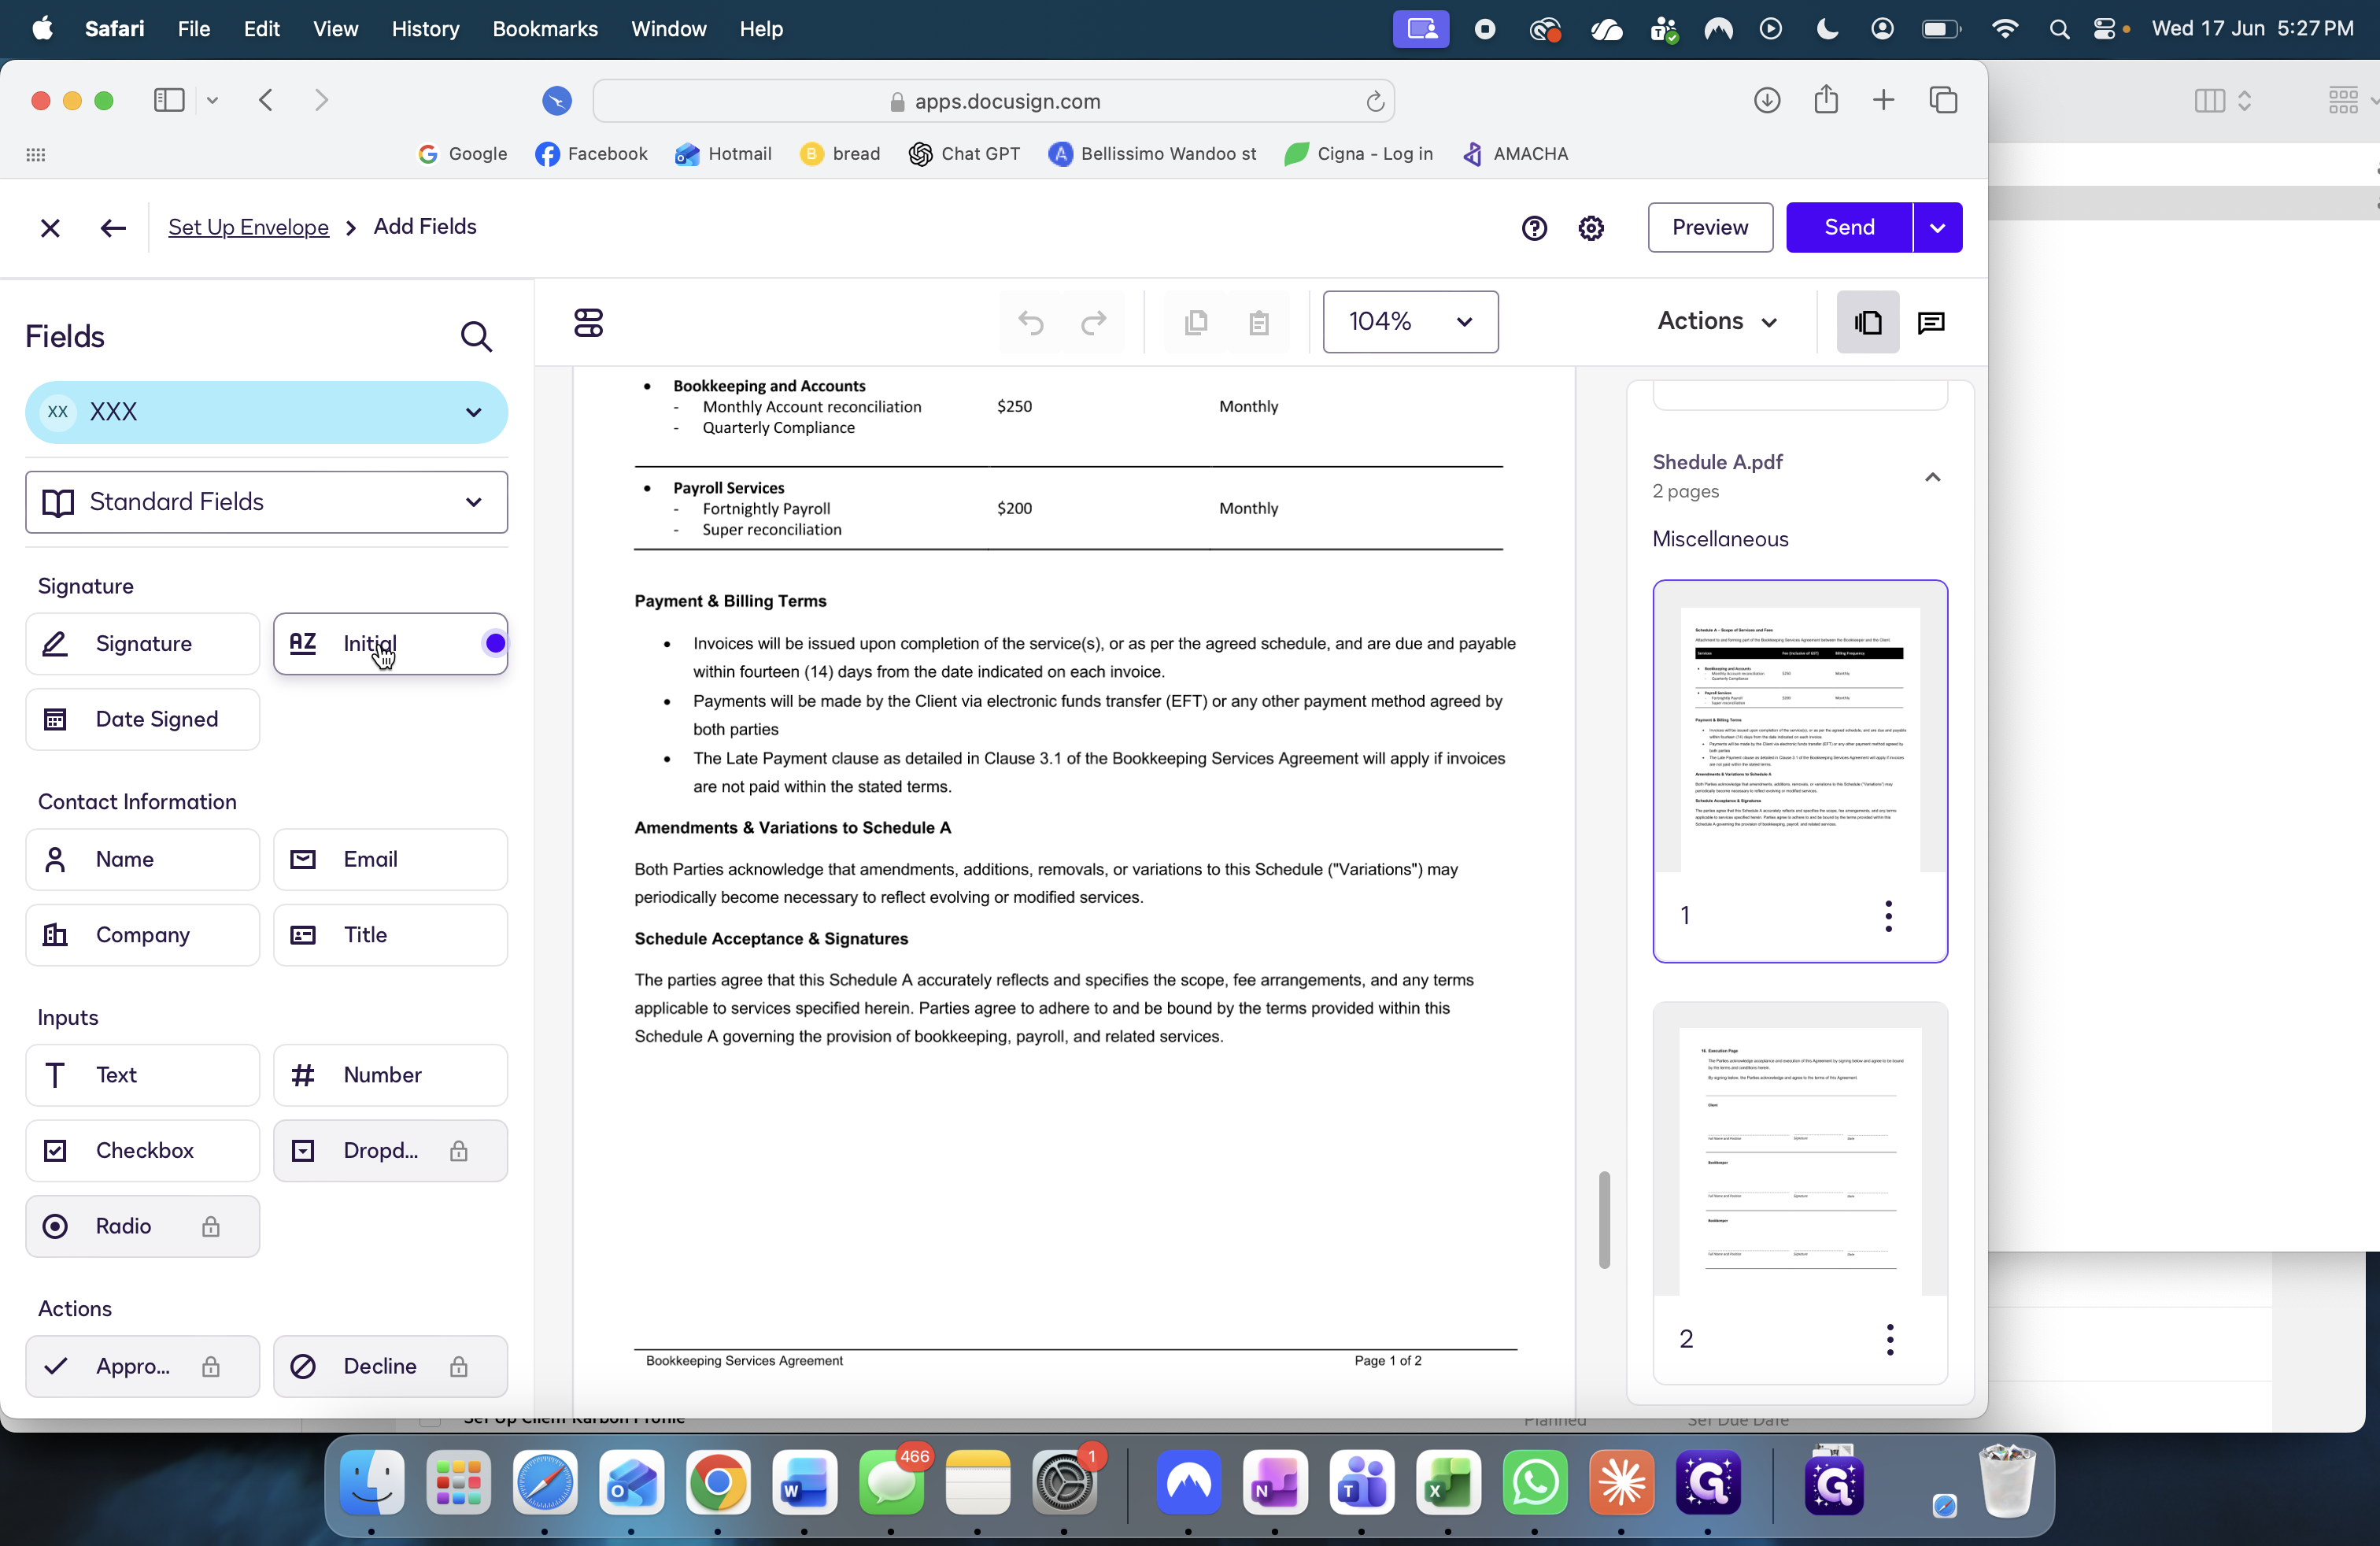Collapse the Shedule A.pdf section
This screenshot has height=1546, width=2380.
tap(1932, 477)
